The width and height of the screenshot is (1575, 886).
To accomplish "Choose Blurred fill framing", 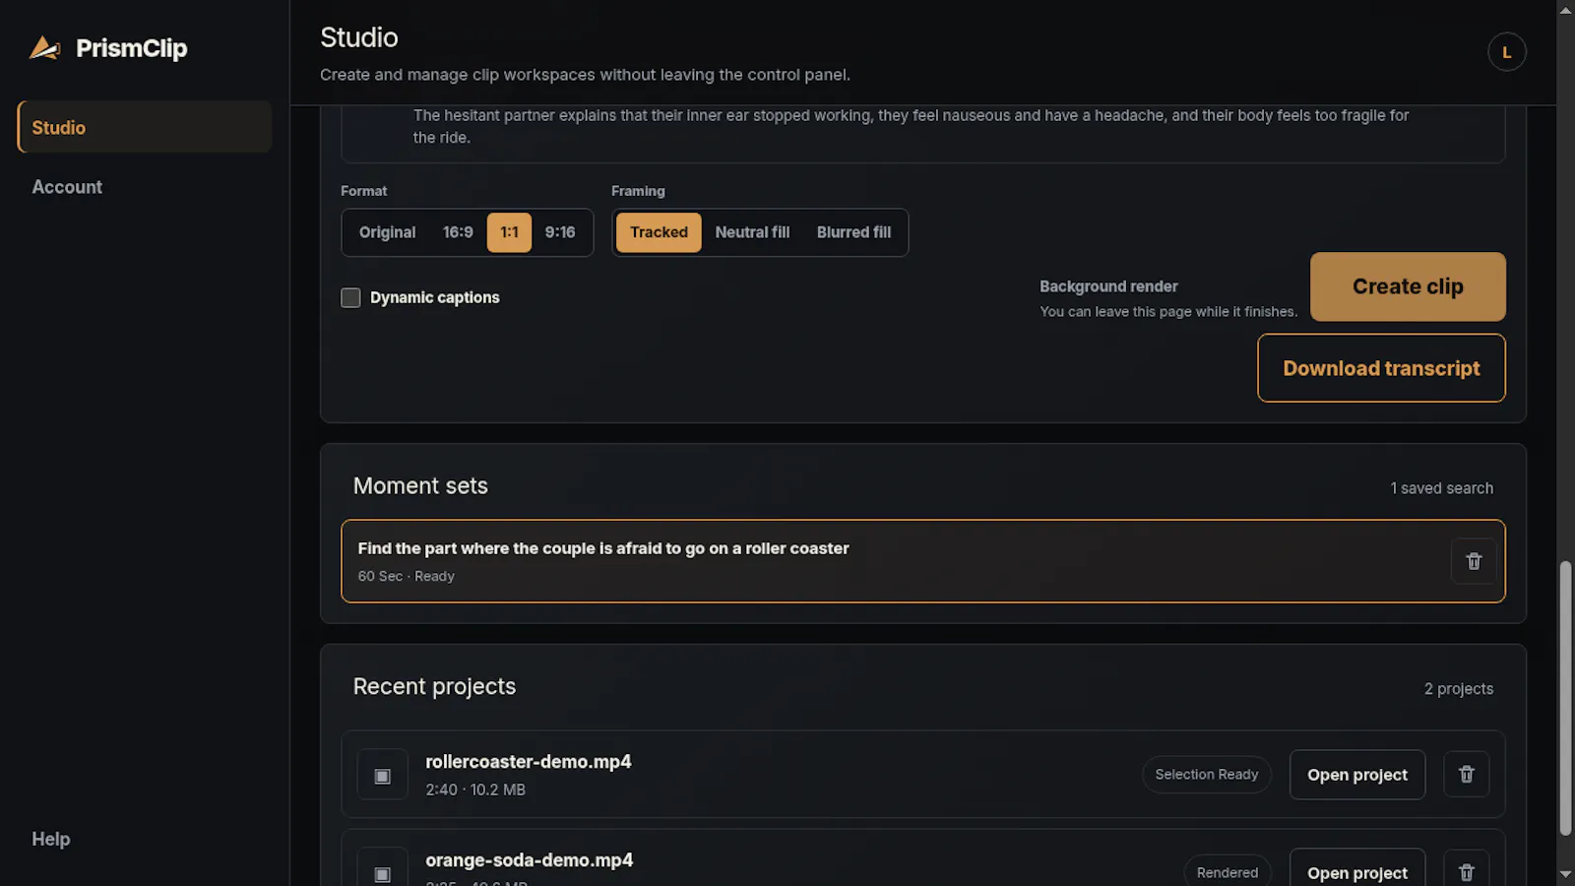I will tap(853, 232).
